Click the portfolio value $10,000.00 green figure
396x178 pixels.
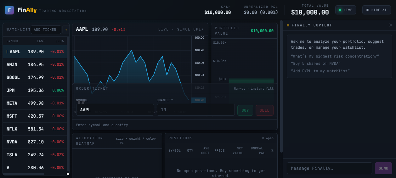pyautogui.click(x=262, y=31)
